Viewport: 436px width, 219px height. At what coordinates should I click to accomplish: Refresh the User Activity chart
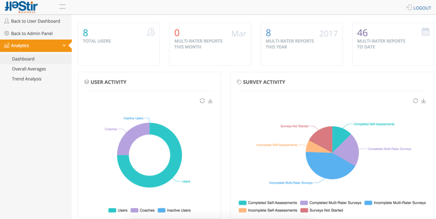pyautogui.click(x=202, y=101)
